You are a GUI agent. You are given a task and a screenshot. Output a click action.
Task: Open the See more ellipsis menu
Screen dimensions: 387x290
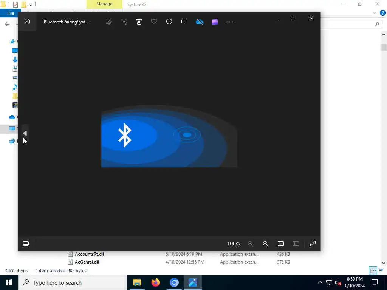230,22
